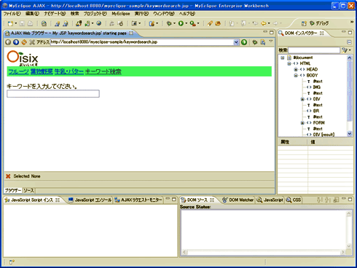The height and width of the screenshot is (268, 357).
Task: Close the JavaScript Script インス tab
Action: 58,200
